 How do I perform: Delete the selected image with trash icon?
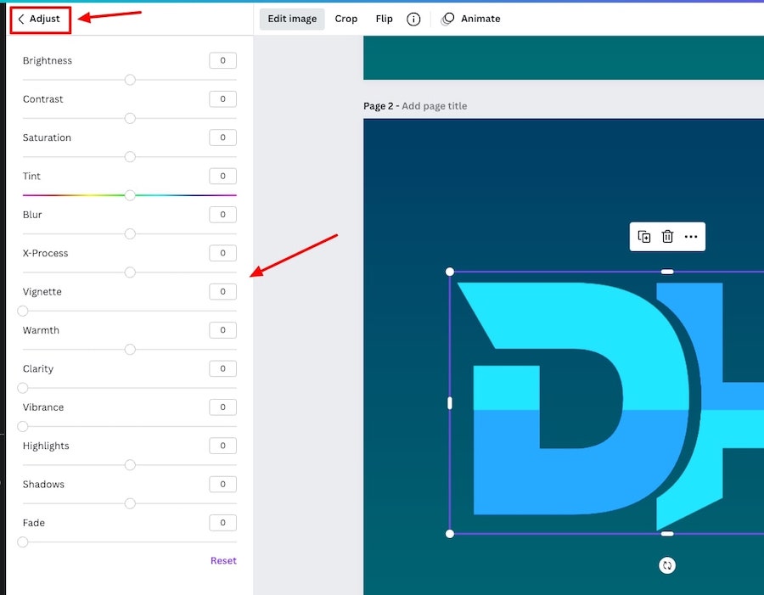point(667,237)
